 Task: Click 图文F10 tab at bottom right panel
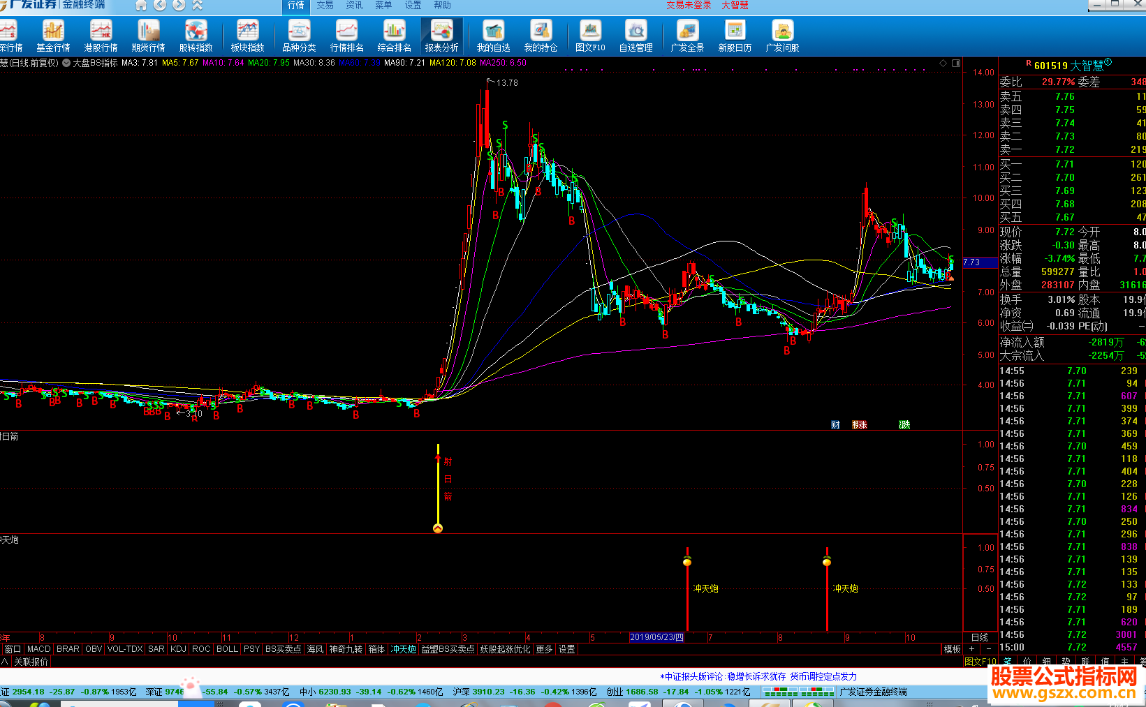click(980, 662)
